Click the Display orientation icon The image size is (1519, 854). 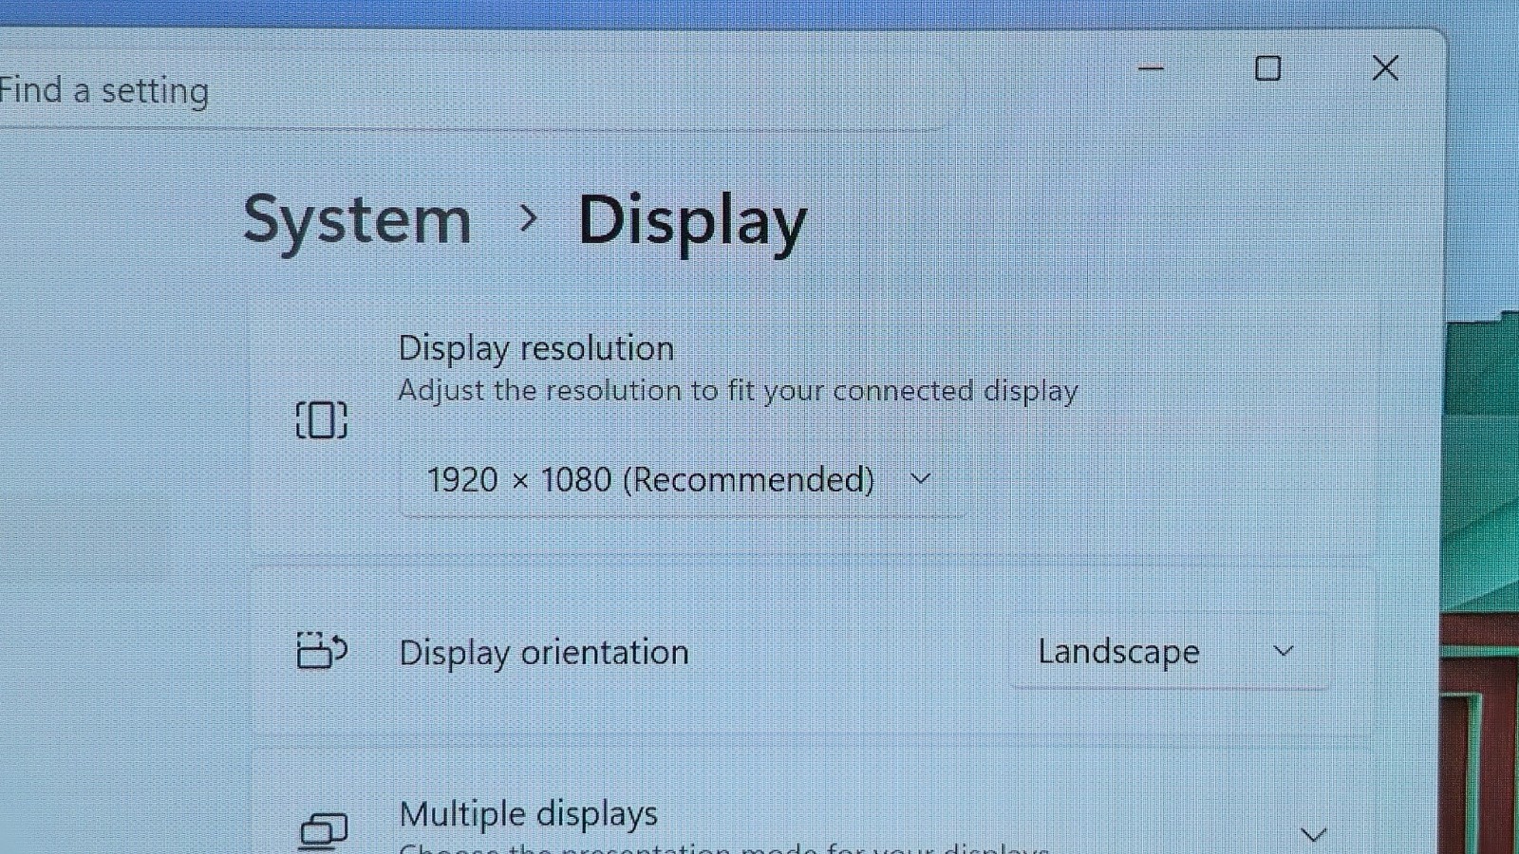tap(322, 651)
